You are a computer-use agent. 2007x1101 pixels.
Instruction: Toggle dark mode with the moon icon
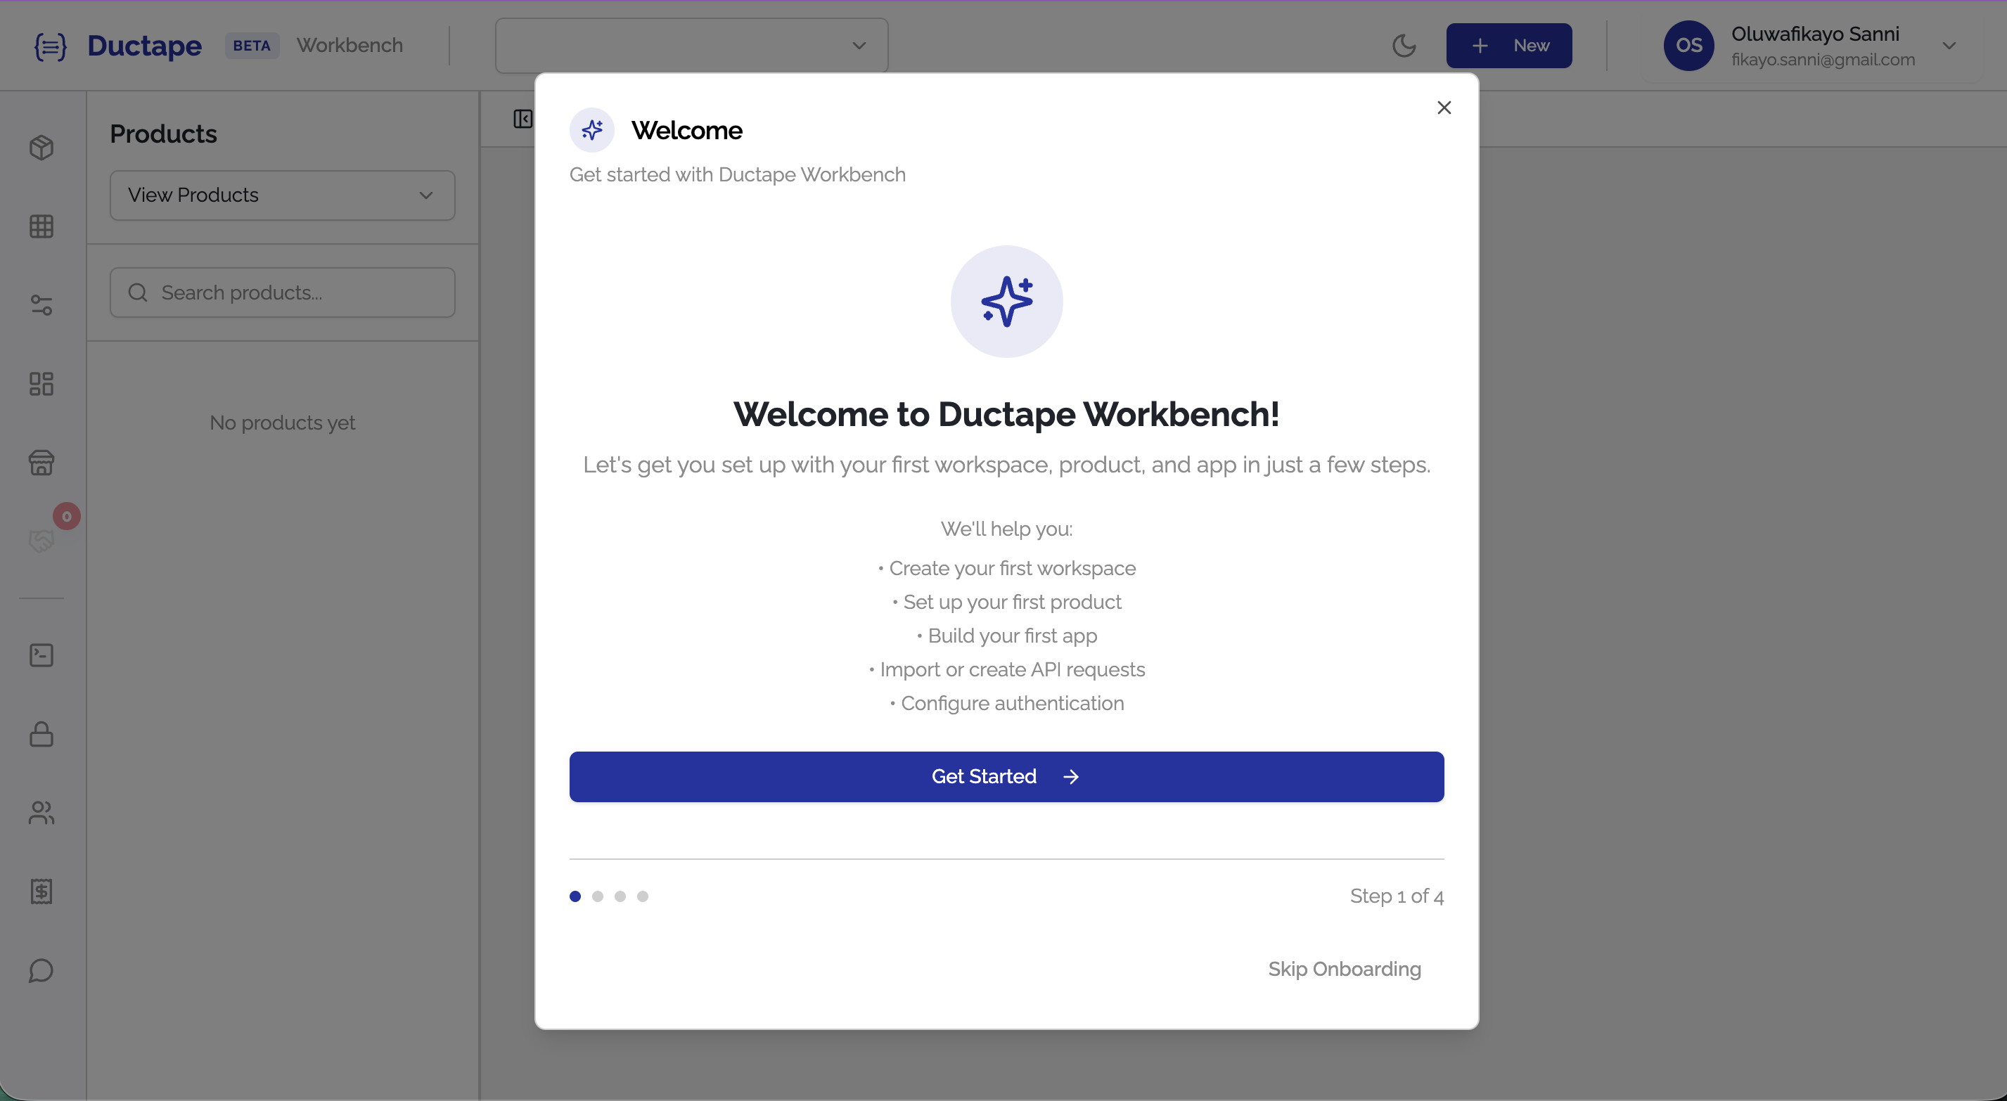coord(1405,45)
